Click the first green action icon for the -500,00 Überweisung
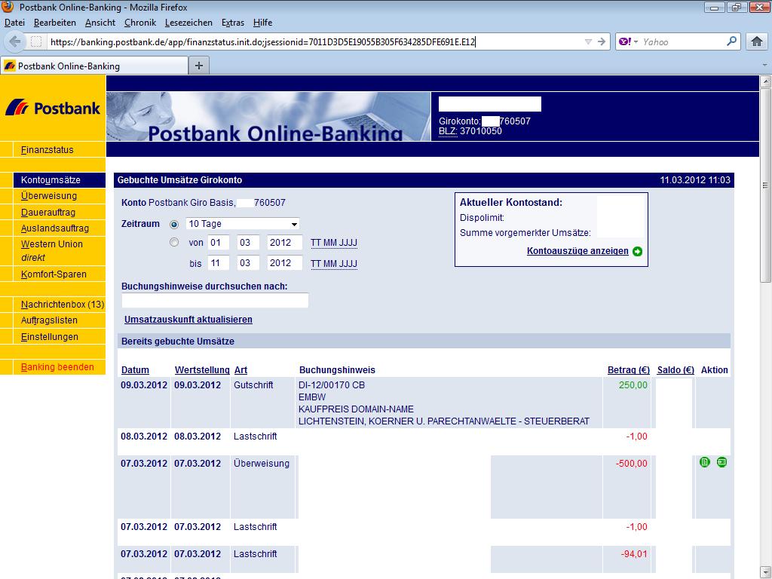The image size is (772, 579). coord(705,462)
